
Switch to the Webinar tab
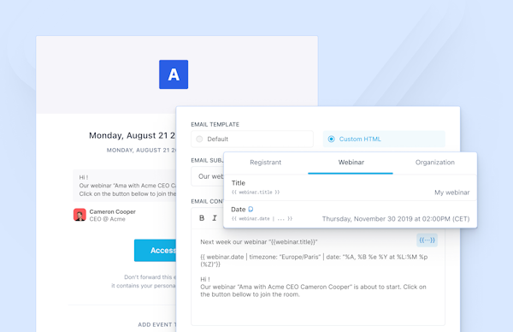(351, 163)
